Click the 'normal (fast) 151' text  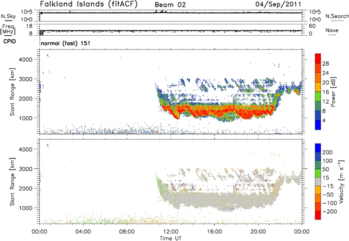point(66,43)
